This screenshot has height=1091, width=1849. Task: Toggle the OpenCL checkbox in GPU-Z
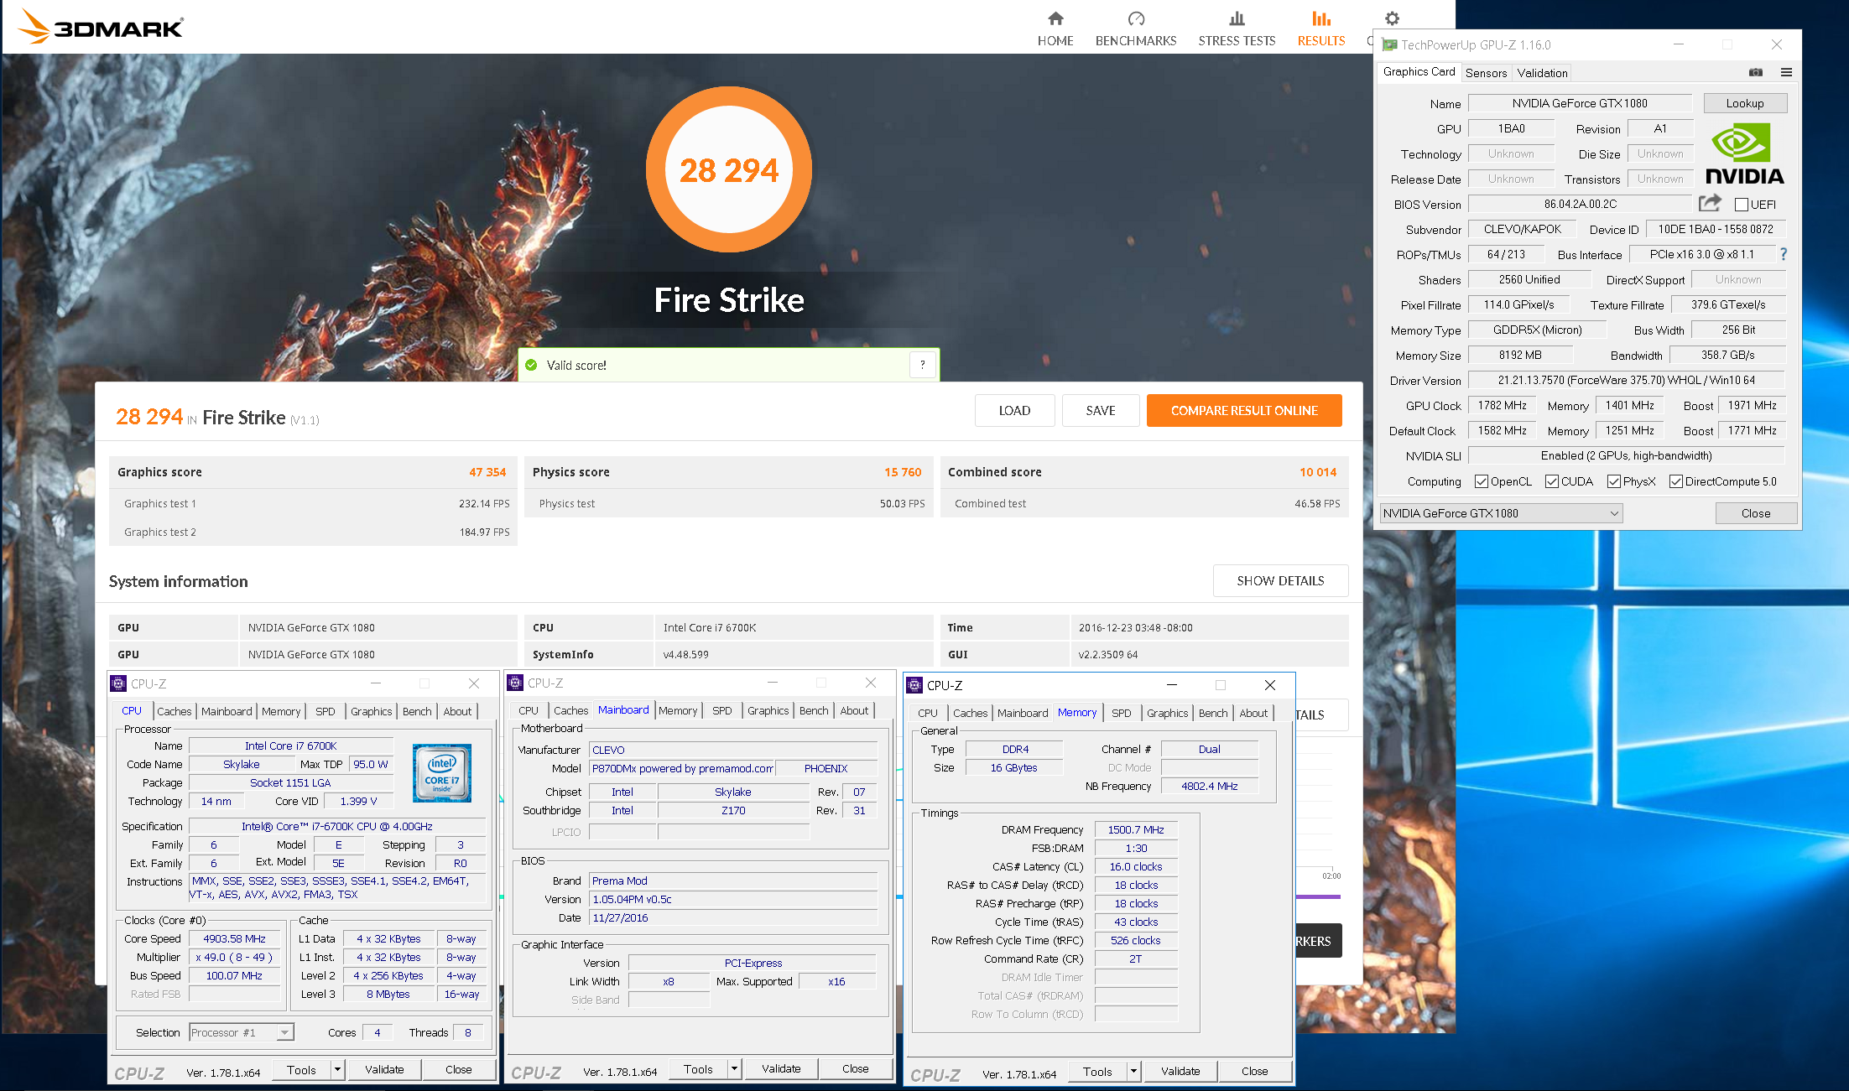pyautogui.click(x=1482, y=481)
